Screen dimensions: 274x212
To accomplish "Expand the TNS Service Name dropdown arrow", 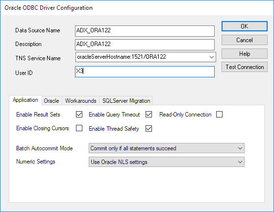I will point(212,57).
